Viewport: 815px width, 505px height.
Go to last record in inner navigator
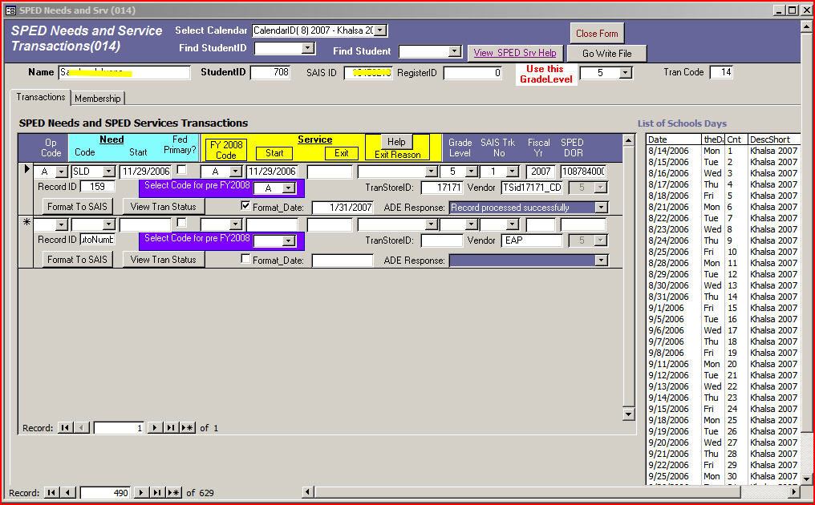(171, 427)
